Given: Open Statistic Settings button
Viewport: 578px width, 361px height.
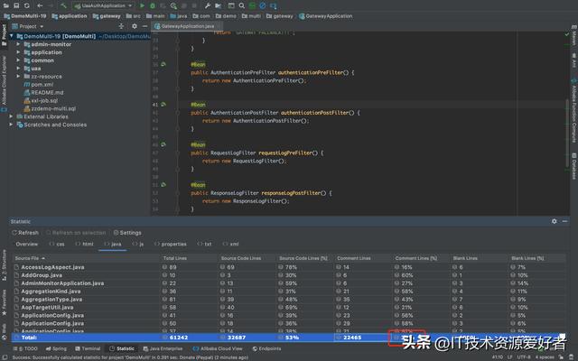Looking at the screenshot, I should [x=127, y=233].
